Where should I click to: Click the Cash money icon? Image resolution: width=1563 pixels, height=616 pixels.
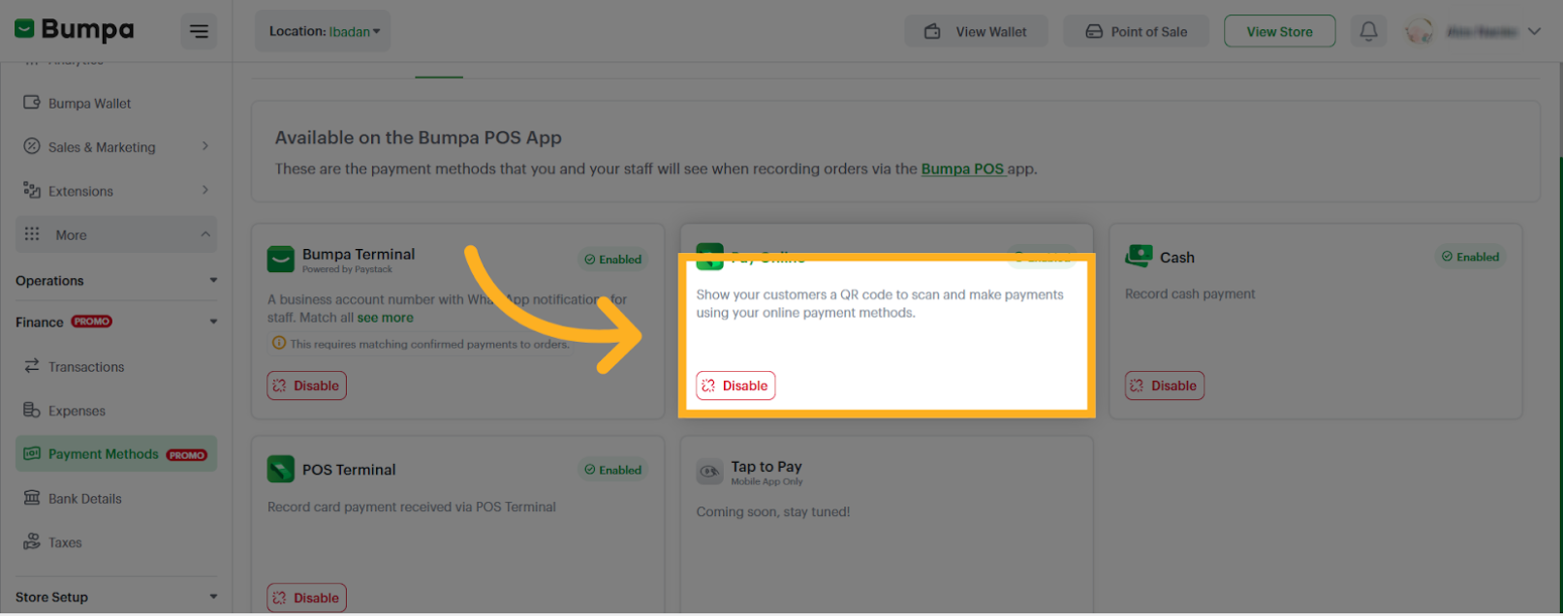(x=1139, y=257)
